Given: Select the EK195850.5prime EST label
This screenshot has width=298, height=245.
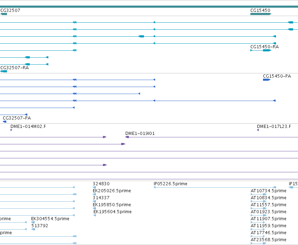Looking at the screenshot, I should click(x=112, y=205).
